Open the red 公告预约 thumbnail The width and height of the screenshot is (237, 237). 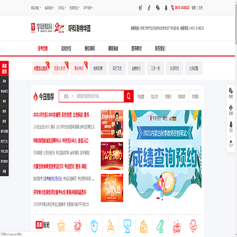[x=112, y=156]
